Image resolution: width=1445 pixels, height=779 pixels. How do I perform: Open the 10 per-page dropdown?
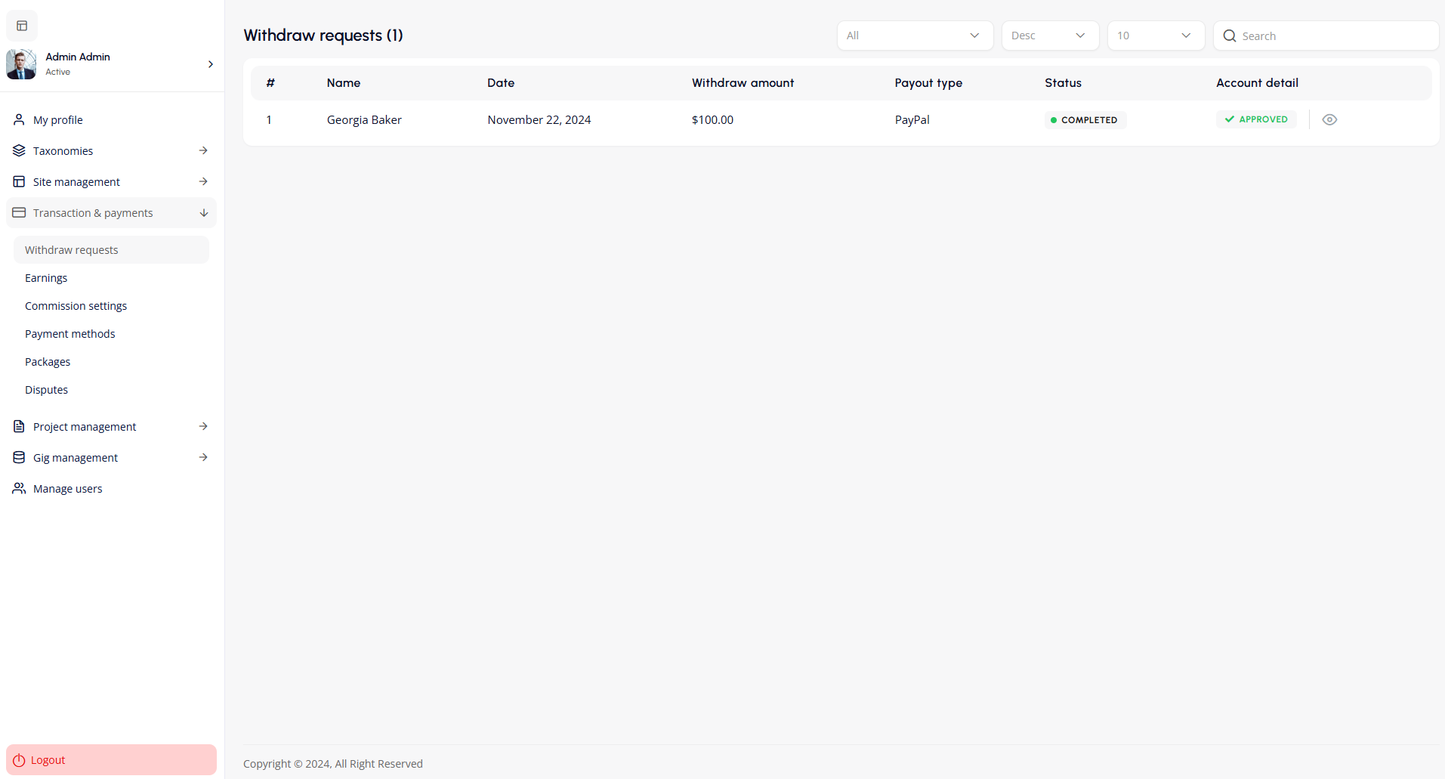point(1155,36)
